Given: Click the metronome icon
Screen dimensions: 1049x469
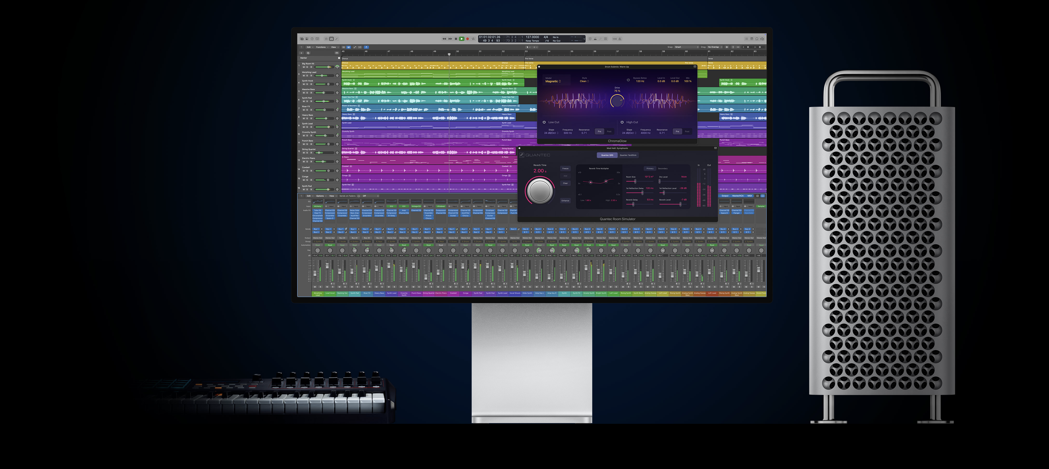Looking at the screenshot, I should point(620,39).
